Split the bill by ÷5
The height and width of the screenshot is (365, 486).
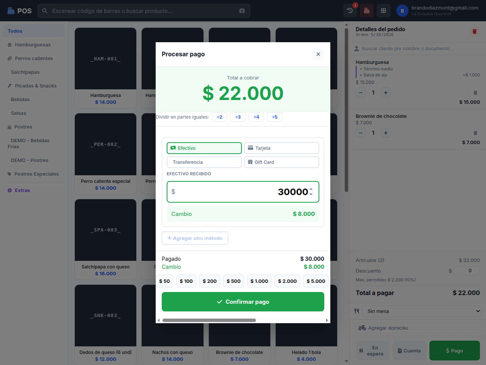[x=275, y=117]
